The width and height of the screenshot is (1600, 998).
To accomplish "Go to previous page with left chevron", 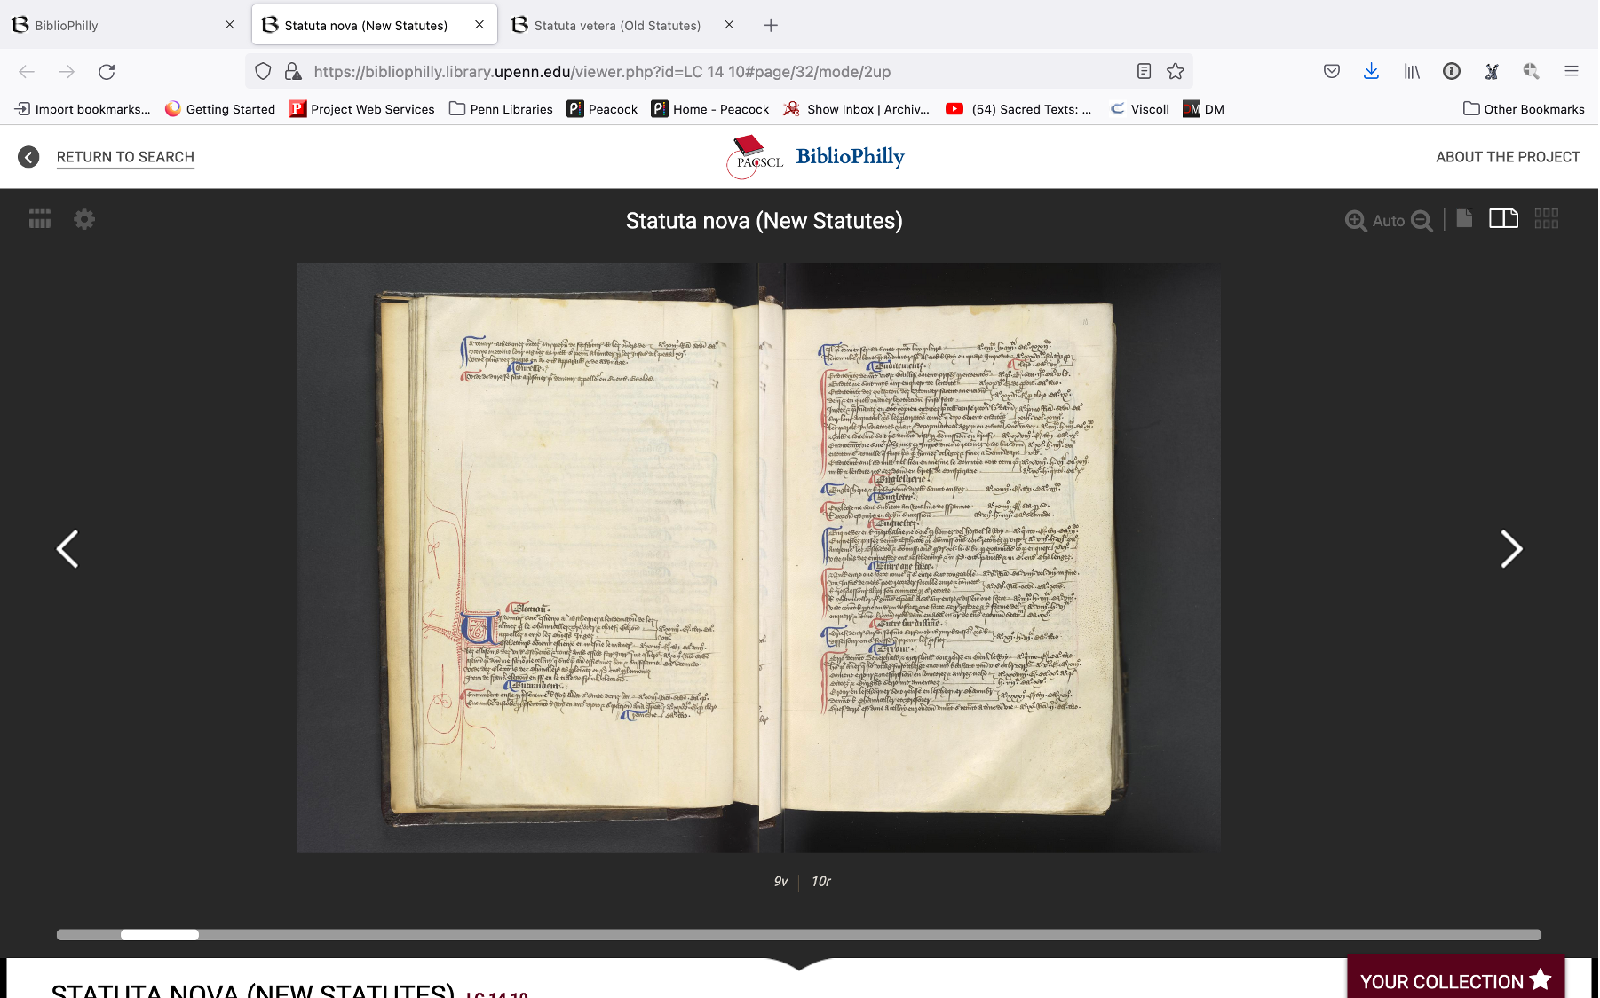I will click(67, 549).
